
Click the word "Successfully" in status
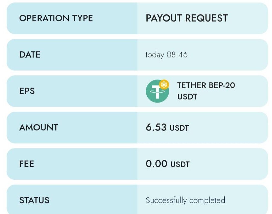pyautogui.click(x=166, y=200)
